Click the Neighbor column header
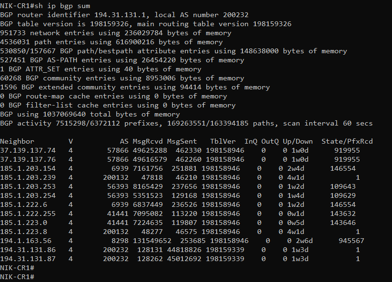The image size is (392, 282). [17, 141]
